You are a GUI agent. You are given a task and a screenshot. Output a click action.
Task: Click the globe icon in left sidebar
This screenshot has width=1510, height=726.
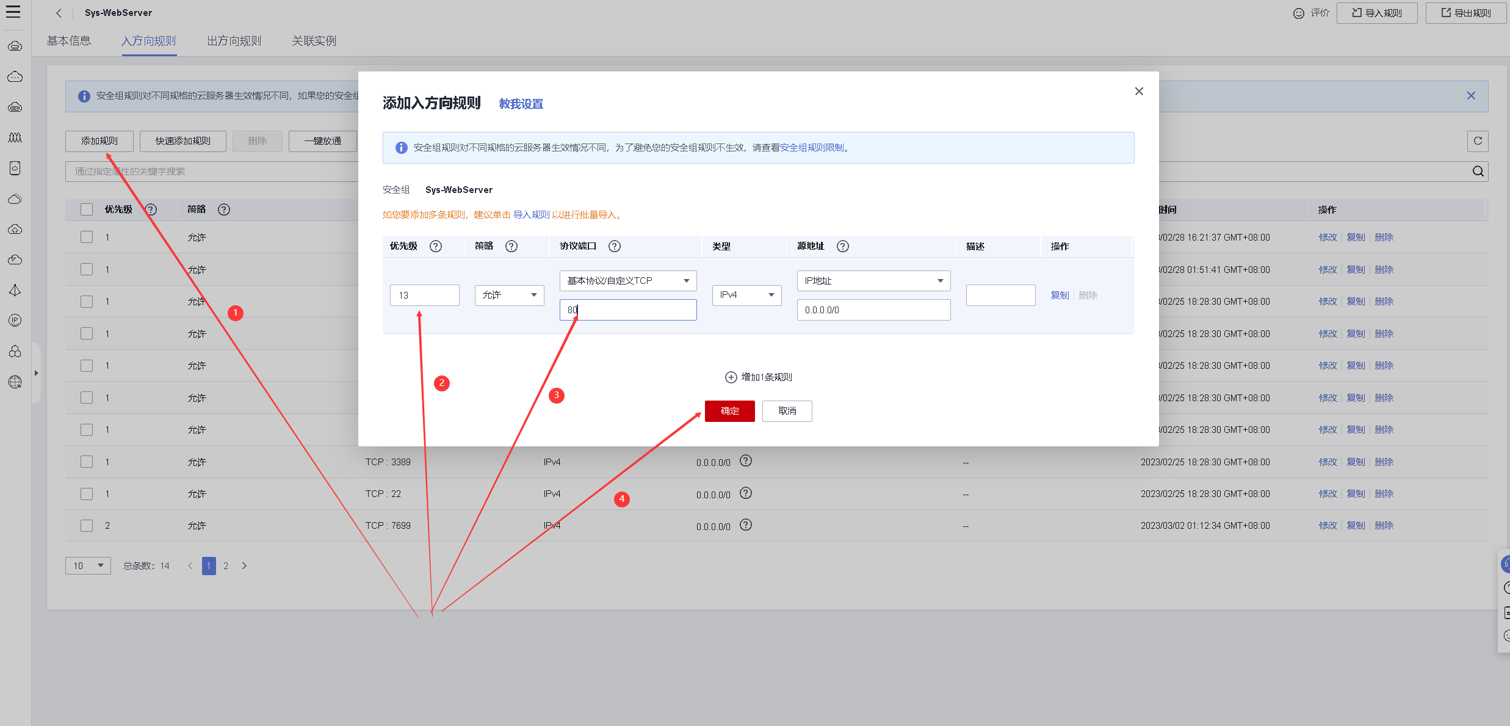click(x=15, y=382)
